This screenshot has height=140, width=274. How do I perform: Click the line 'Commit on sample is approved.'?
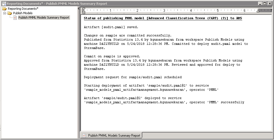click(112, 57)
